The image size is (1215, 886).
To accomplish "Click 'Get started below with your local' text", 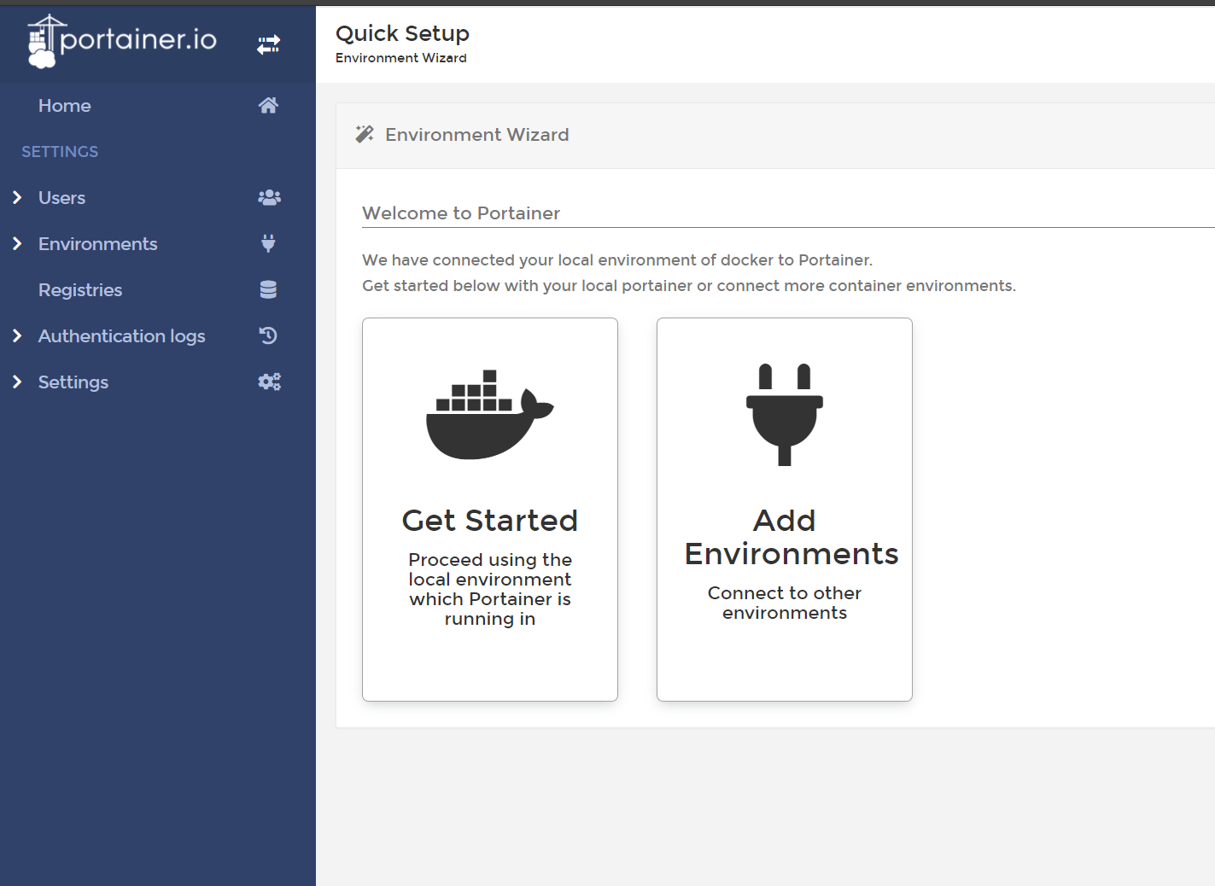I will (x=689, y=286).
